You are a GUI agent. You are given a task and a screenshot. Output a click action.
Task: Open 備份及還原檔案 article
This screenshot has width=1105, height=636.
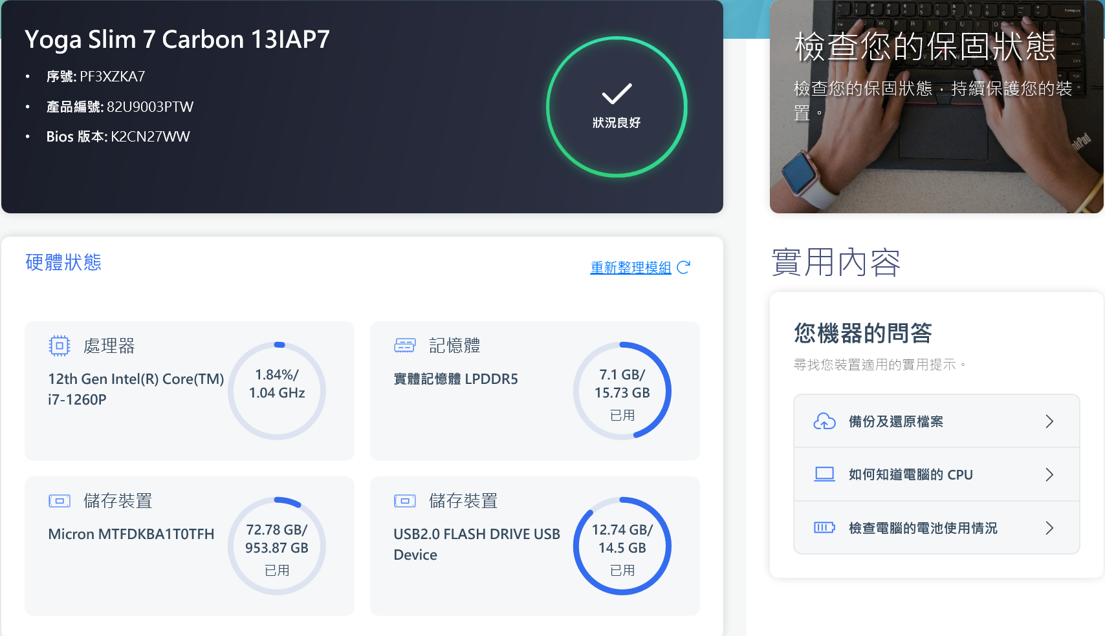click(937, 421)
